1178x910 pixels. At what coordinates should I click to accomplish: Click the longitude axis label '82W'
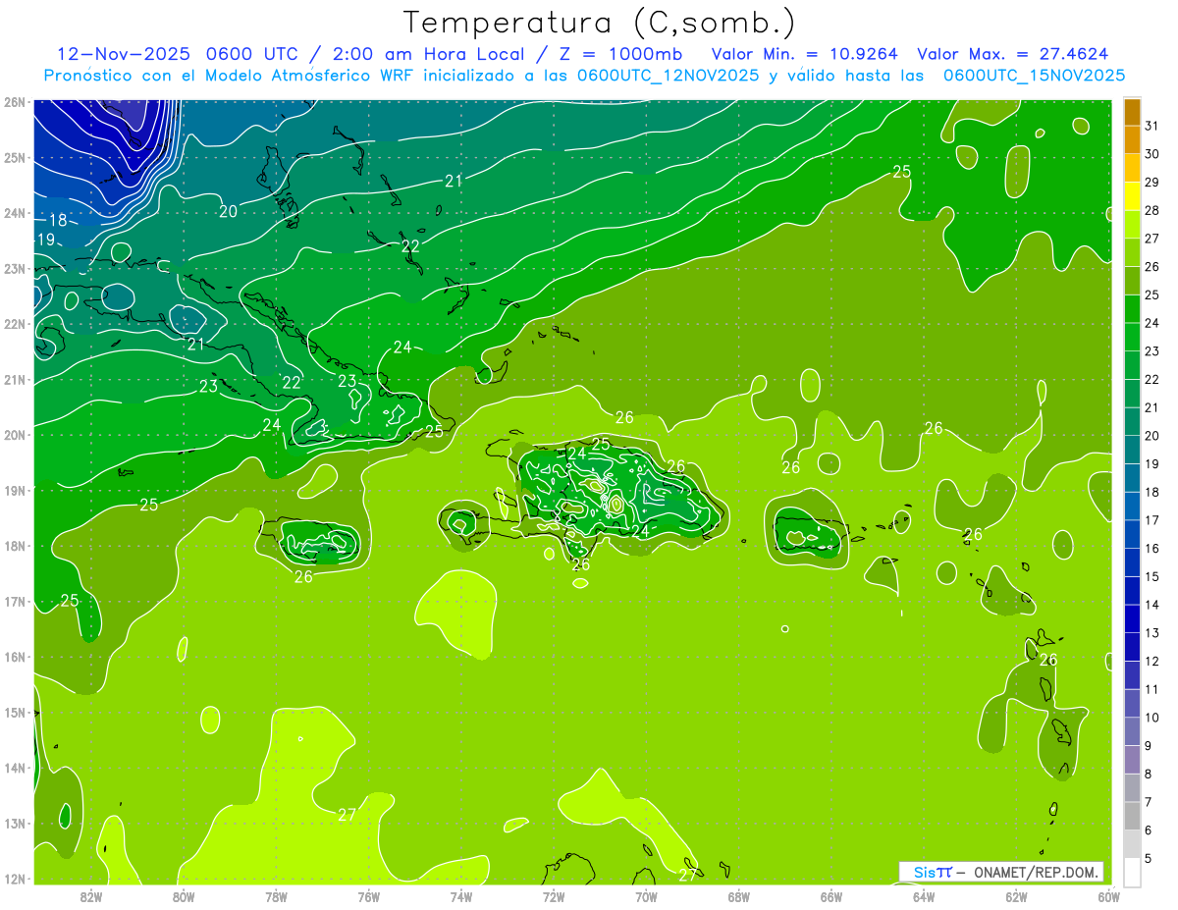[x=91, y=896]
